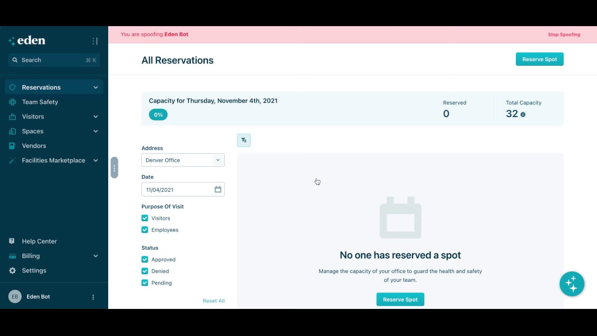The height and width of the screenshot is (336, 597).
Task: Click the Stop Spoofing link
Action: pos(564,35)
